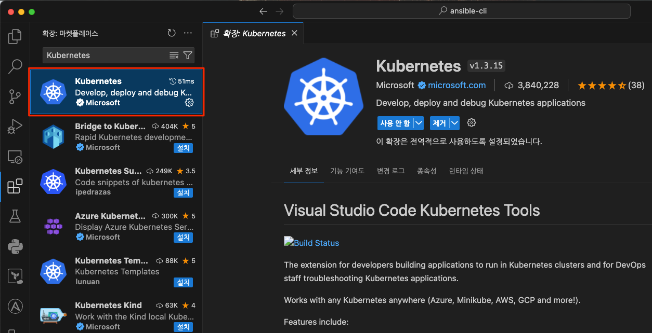Select Azure Kubernetes Service extension

click(116, 226)
